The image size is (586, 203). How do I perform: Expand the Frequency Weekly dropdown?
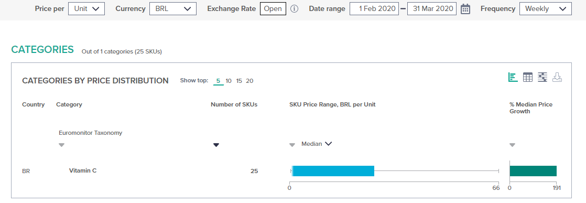(546, 8)
